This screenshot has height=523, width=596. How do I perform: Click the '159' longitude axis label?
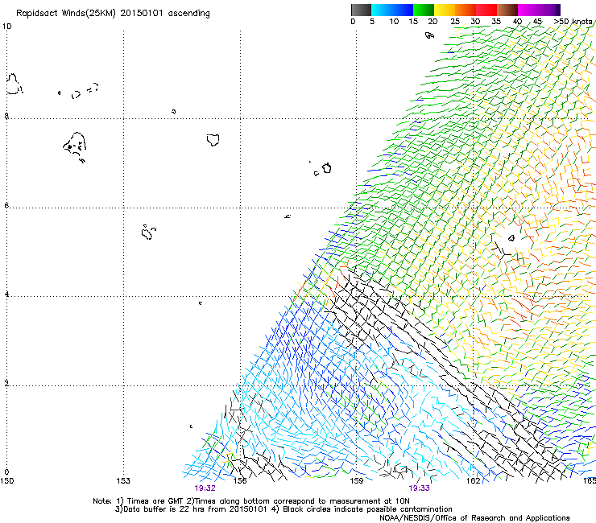click(357, 481)
